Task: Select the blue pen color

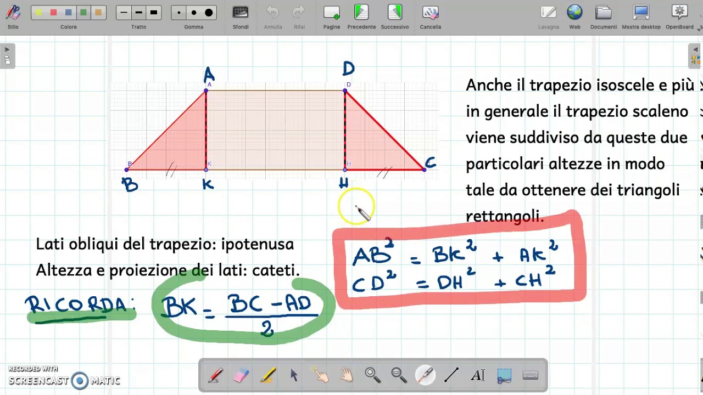Action: click(x=69, y=12)
